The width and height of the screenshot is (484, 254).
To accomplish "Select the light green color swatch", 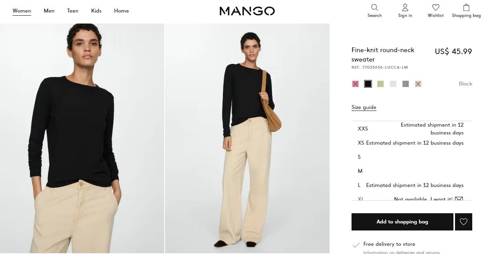I will [381, 84].
